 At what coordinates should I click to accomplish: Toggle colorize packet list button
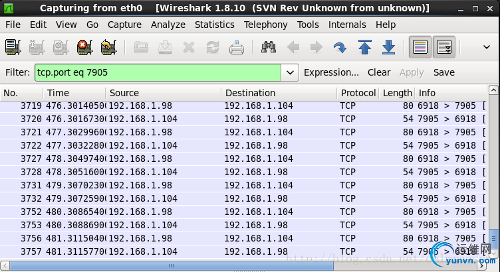click(x=420, y=48)
